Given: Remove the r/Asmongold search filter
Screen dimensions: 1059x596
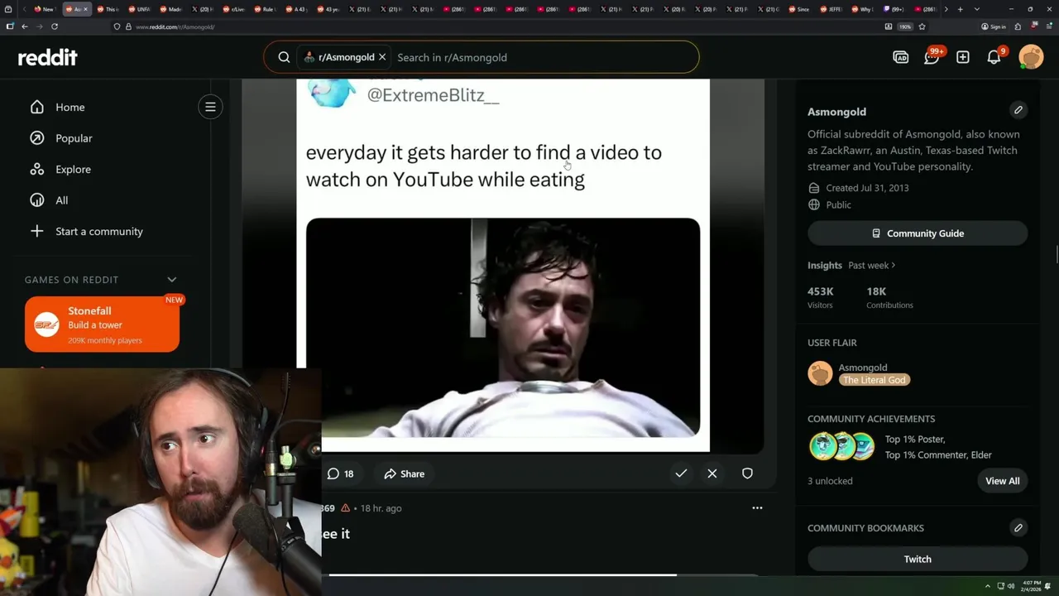Looking at the screenshot, I should 382,57.
